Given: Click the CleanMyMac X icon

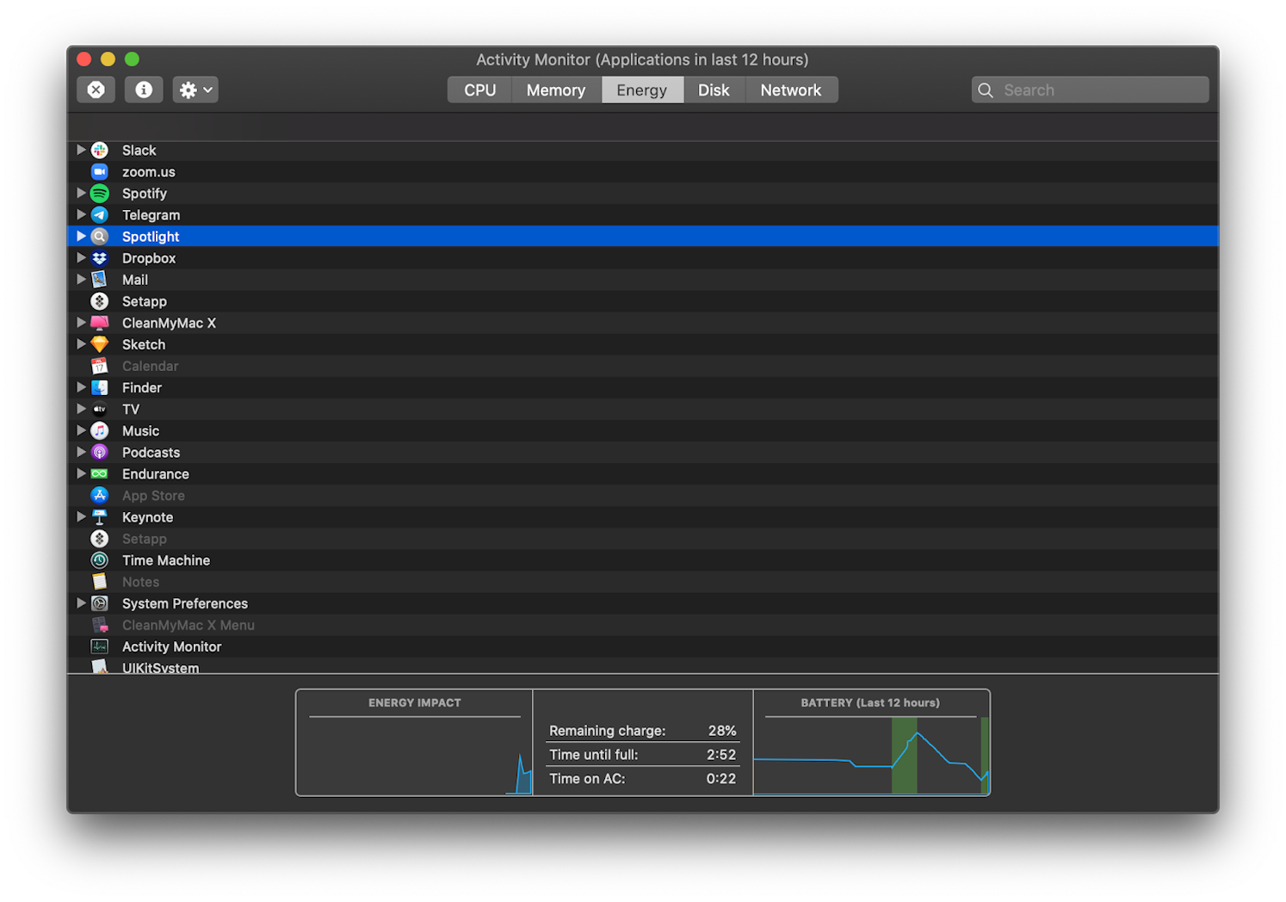Looking at the screenshot, I should point(99,323).
